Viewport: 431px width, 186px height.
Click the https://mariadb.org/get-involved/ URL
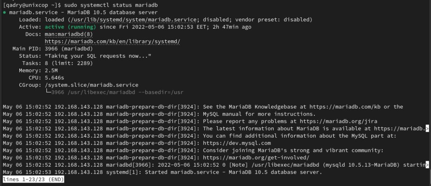pyautogui.click(x=256, y=158)
